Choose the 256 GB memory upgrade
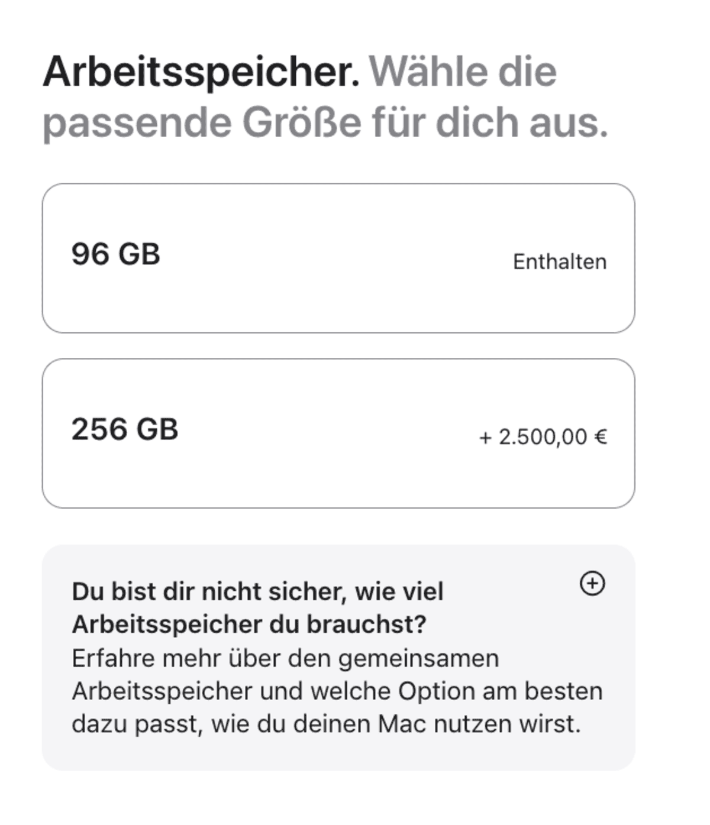This screenshot has height=825, width=710. [x=338, y=433]
